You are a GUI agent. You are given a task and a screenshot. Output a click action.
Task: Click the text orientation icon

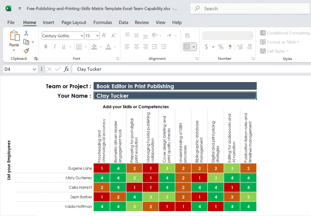[x=155, y=35]
